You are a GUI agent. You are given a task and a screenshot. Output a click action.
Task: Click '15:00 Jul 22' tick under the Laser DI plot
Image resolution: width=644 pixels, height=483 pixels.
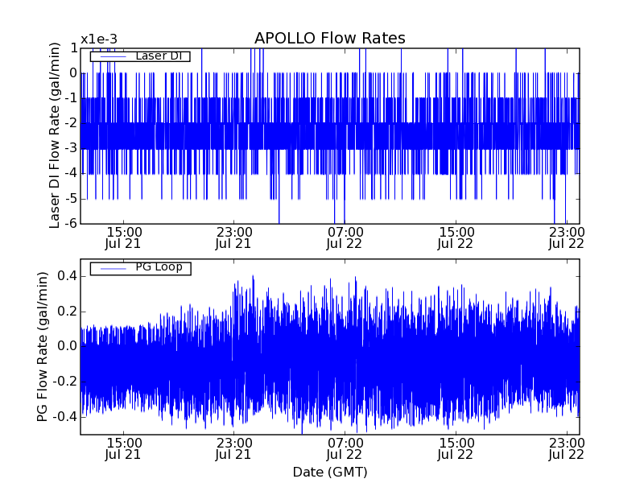(x=456, y=237)
